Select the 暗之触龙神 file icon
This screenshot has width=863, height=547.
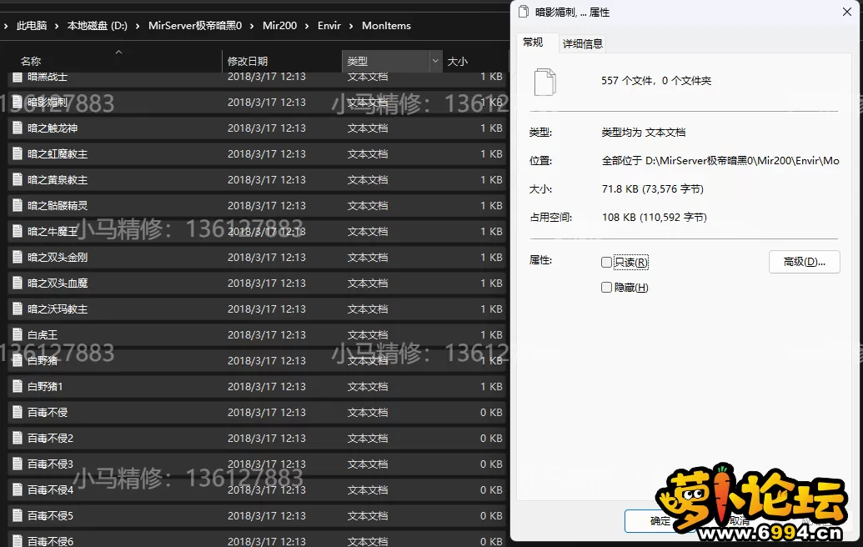click(17, 128)
